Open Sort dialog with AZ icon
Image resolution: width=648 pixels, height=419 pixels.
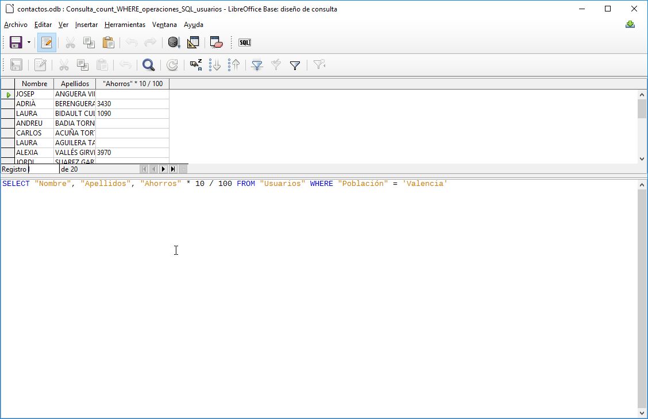pyautogui.click(x=195, y=65)
